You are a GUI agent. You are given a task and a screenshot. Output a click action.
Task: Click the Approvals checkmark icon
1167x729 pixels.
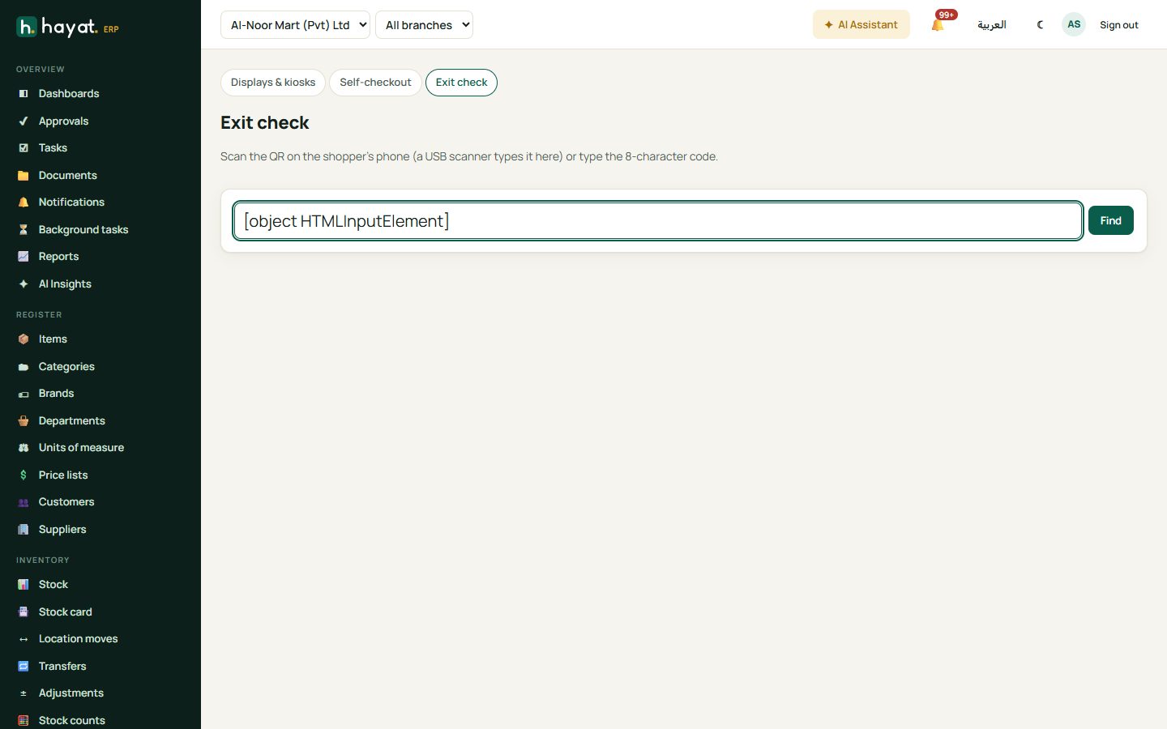(x=24, y=122)
